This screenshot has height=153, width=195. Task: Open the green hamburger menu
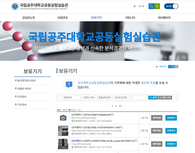[x=157, y=6]
